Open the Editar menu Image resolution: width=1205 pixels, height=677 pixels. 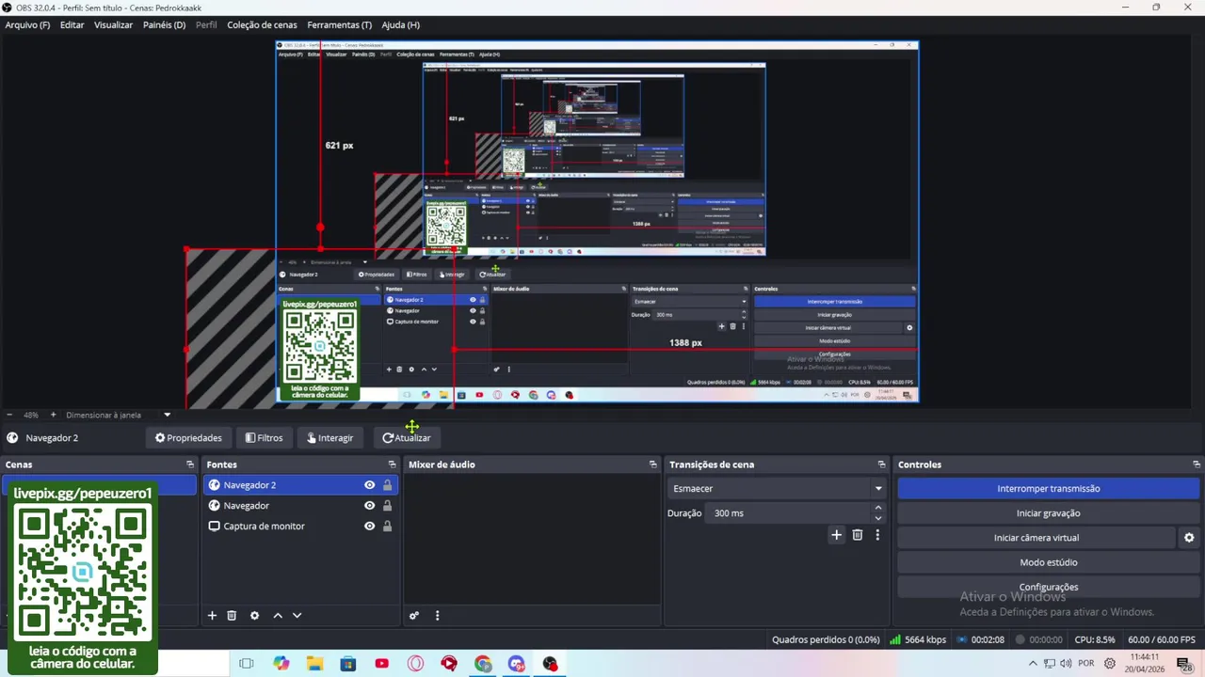coord(72,24)
